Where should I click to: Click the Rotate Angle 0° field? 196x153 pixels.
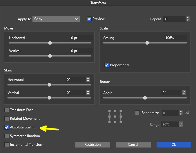tap(171, 93)
